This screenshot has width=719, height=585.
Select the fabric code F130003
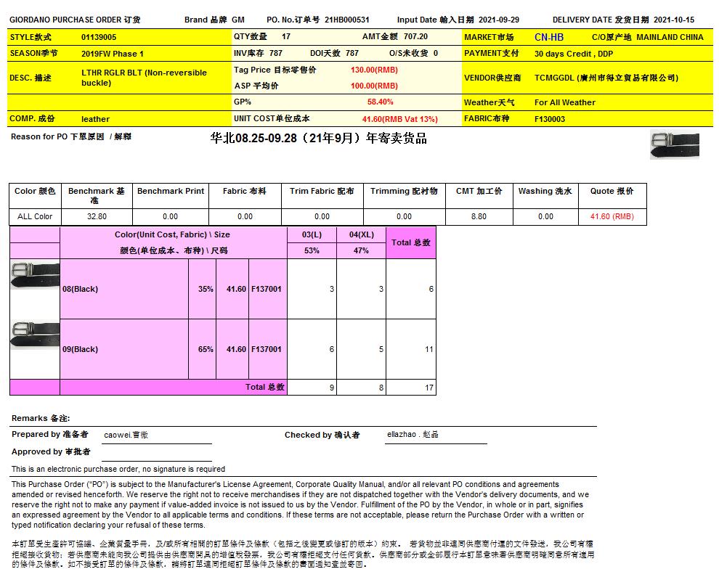[549, 119]
